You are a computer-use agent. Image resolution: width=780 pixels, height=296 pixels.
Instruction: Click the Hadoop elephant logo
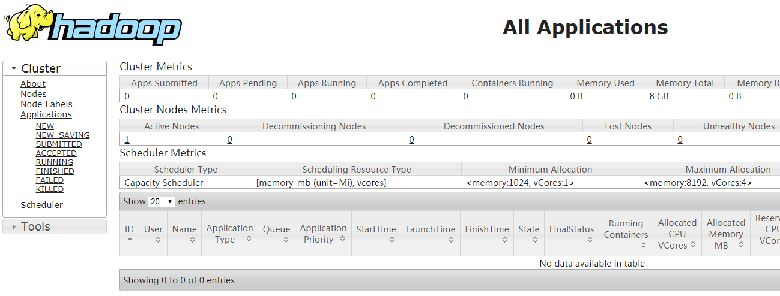click(93, 25)
